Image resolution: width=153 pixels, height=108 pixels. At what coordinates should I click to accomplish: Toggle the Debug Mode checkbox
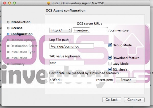pos(110,45)
